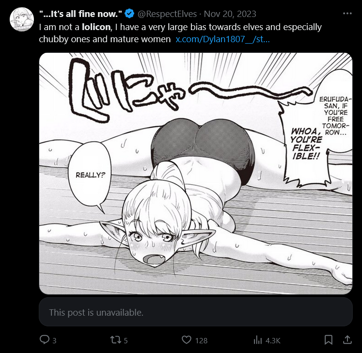Click the share upload arrow icon

347,340
